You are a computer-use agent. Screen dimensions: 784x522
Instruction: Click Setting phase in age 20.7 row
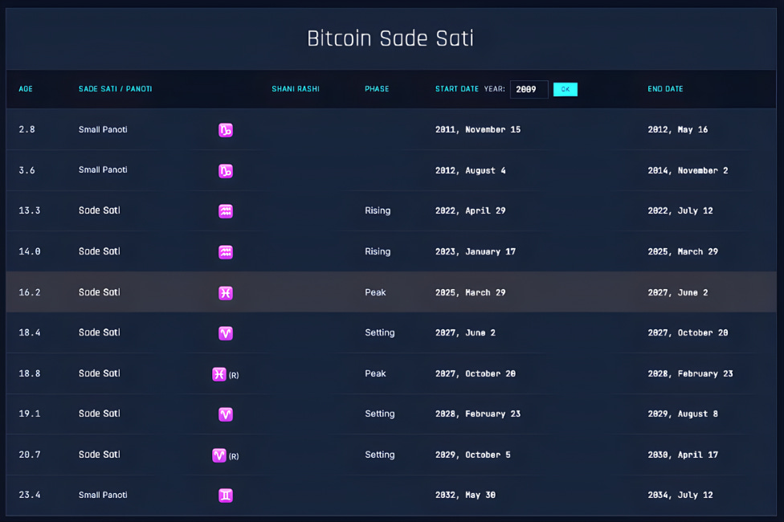(379, 455)
